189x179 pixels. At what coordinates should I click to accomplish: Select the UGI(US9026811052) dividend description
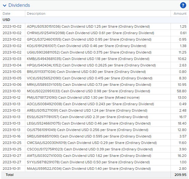pos(89,52)
